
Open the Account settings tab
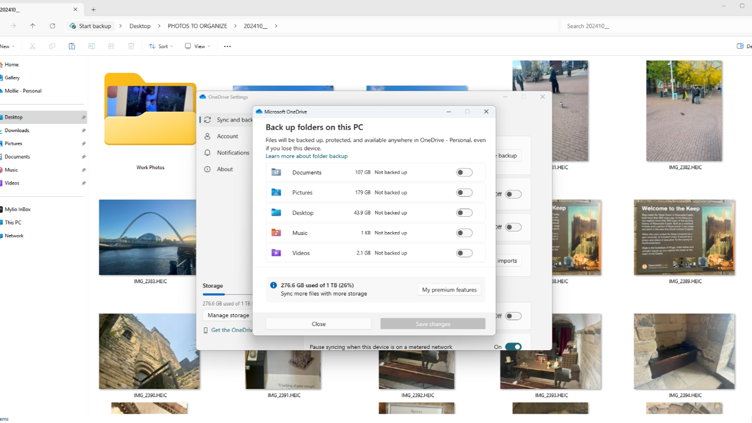[x=227, y=136]
